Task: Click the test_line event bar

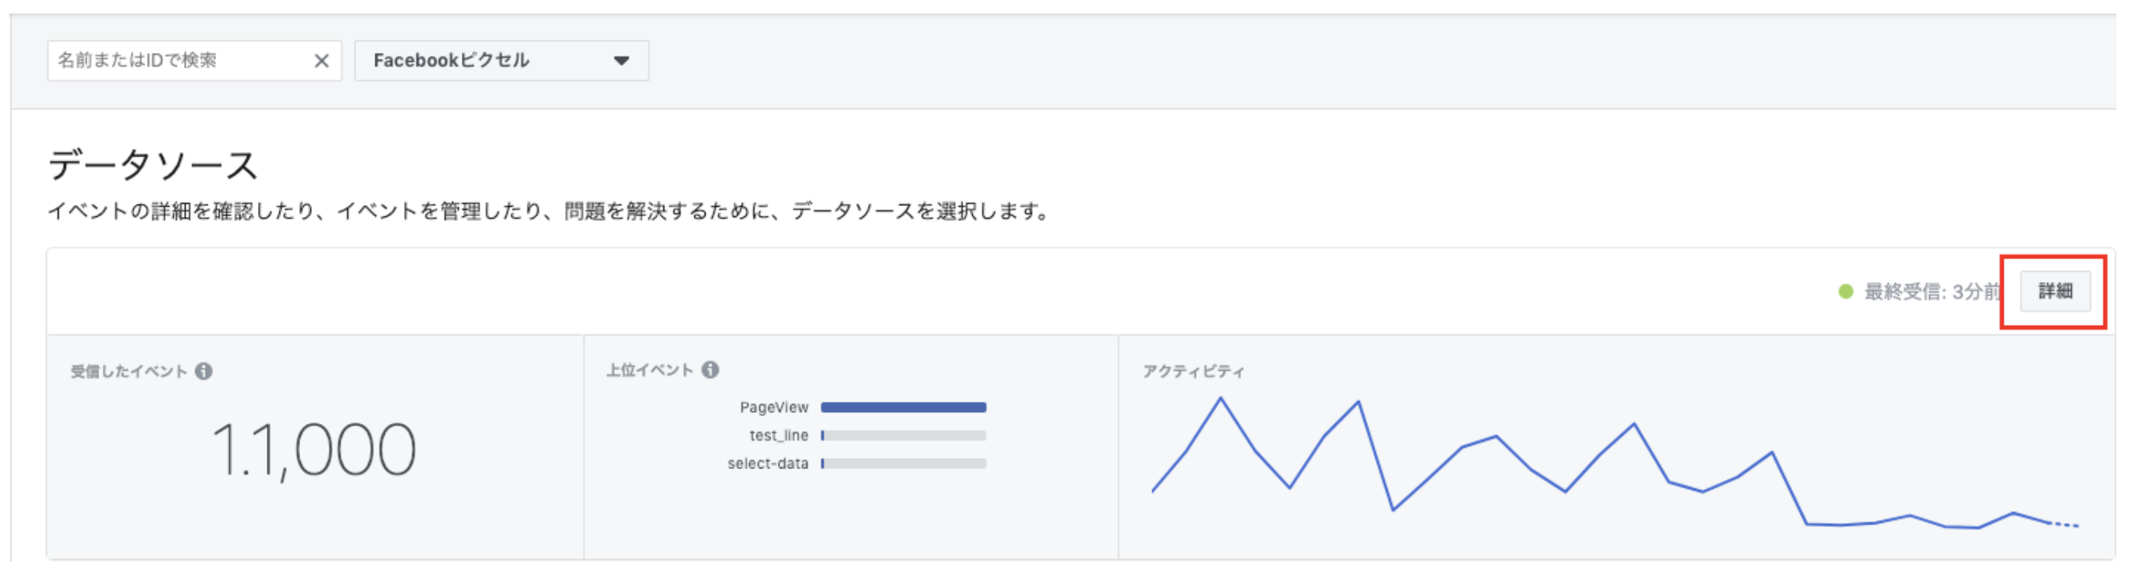Action: coord(902,436)
